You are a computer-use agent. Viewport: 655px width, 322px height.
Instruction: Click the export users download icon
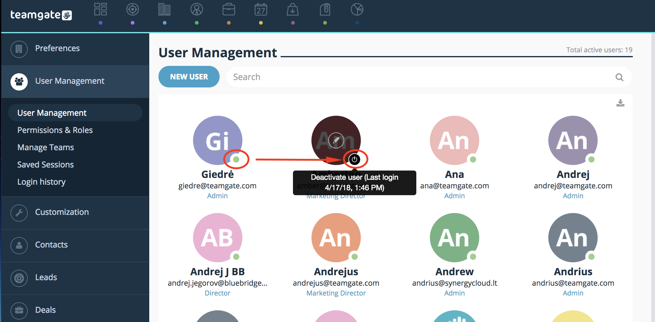click(x=620, y=103)
